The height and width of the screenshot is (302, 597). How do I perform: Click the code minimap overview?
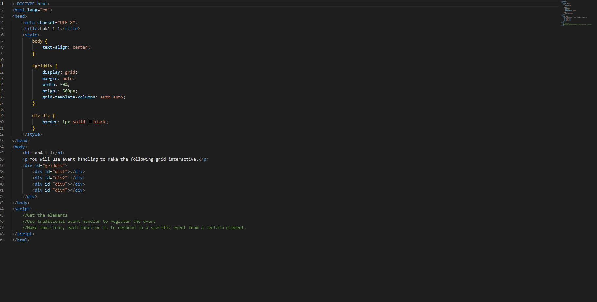(577, 13)
